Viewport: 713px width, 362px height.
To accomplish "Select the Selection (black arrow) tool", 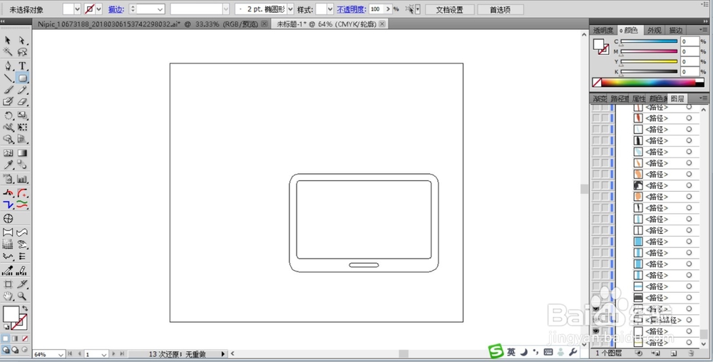I will (8, 41).
